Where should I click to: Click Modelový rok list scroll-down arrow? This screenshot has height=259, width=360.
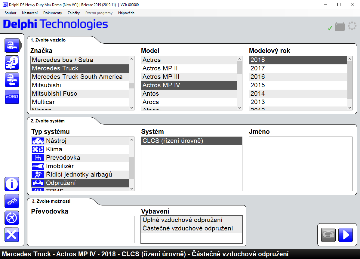(350, 108)
